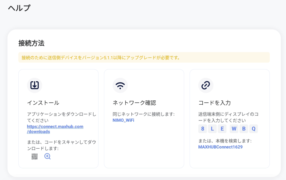Click the コードを入力 card heading
Screen dimensions: 286x180
pos(214,103)
